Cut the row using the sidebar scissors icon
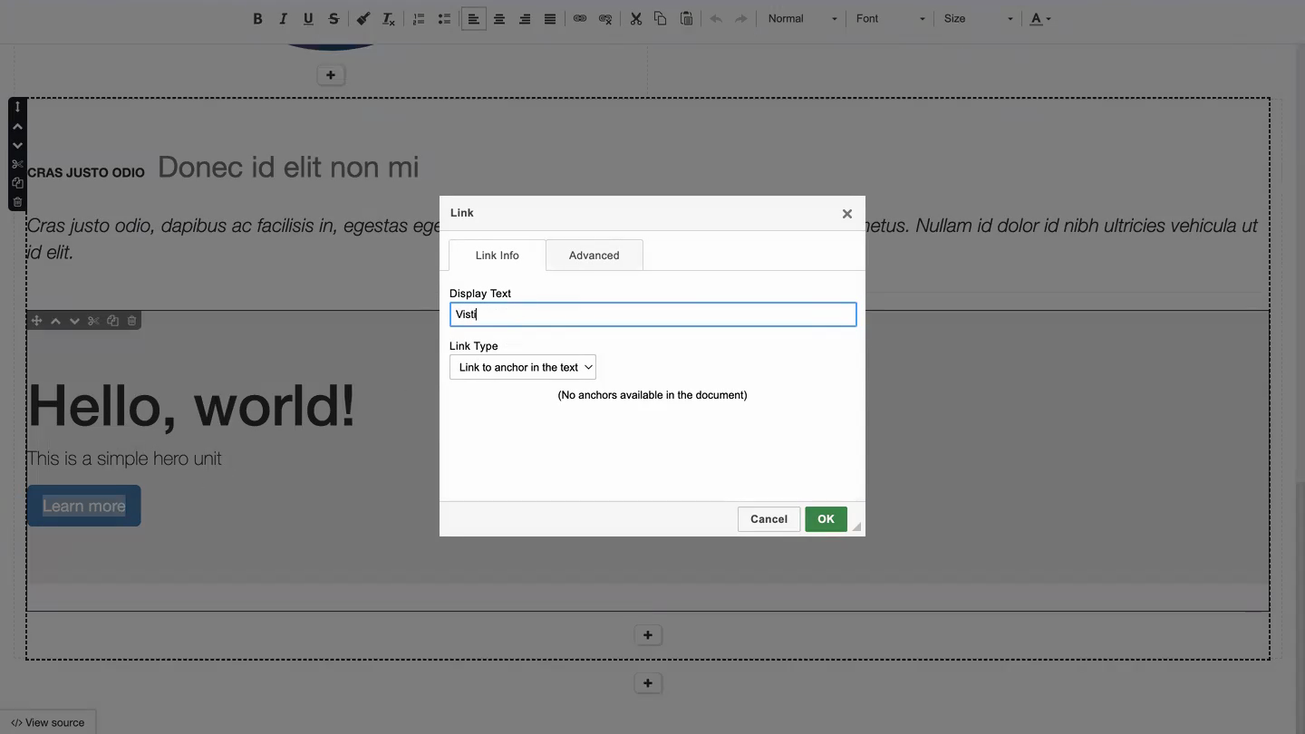 (x=17, y=164)
